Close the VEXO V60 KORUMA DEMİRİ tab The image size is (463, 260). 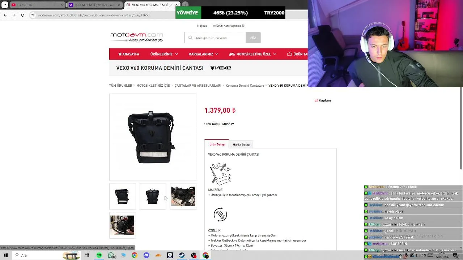click(x=177, y=5)
